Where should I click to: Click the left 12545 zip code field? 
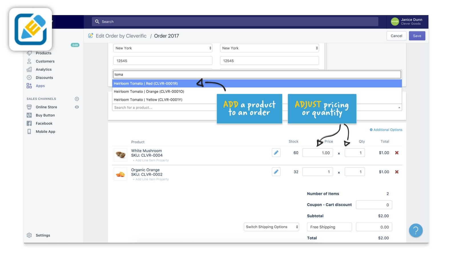(x=163, y=61)
